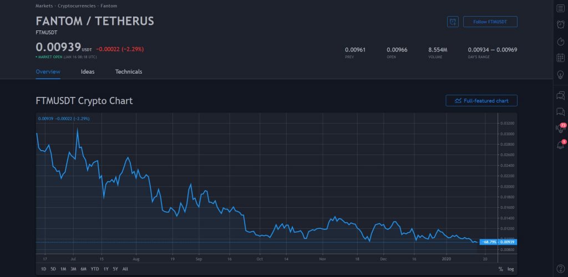The width and height of the screenshot is (568, 277).
Task: Select the All time range
Action: point(125,269)
